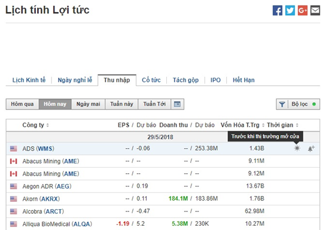Image resolution: width=323 pixels, height=230 pixels.
Task: Share via the Twitter bird icon
Action: [290, 10]
